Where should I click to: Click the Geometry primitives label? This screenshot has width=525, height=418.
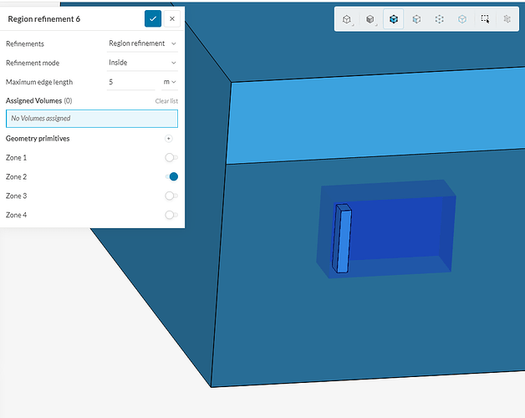coord(38,139)
